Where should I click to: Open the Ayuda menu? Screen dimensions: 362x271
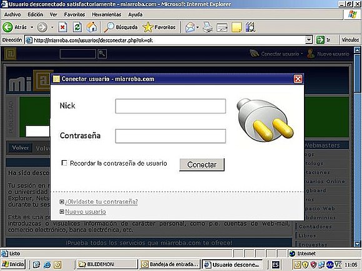pos(135,14)
